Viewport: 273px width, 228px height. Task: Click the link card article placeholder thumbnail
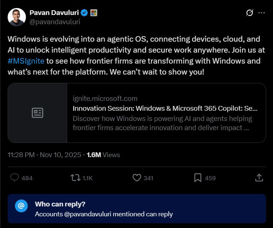[38, 113]
